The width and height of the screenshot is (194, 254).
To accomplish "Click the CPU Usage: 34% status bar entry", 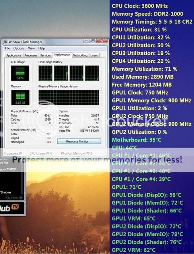I will click(41, 154).
